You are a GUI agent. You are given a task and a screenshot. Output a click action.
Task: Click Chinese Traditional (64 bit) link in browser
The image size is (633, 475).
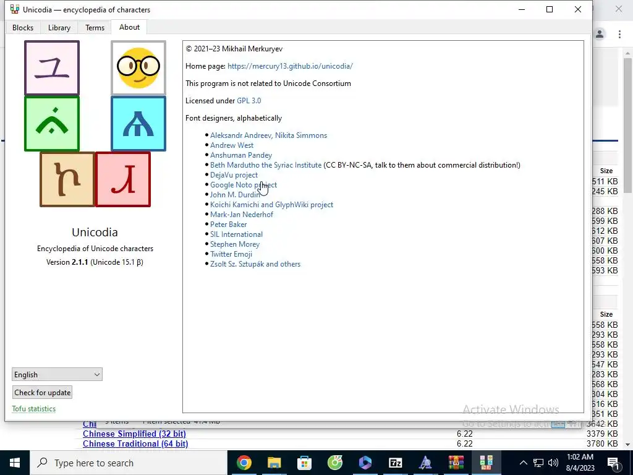(135, 443)
